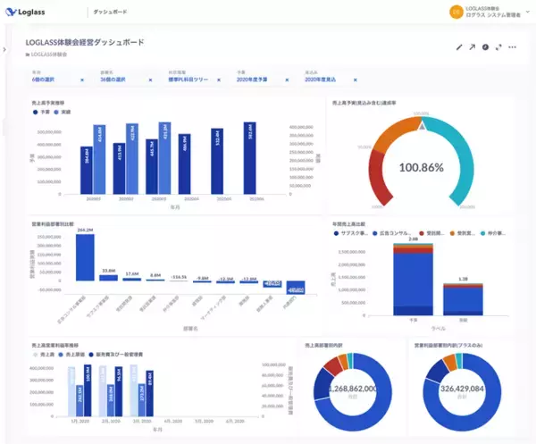Open dashboard via arrow share icon

472,47
